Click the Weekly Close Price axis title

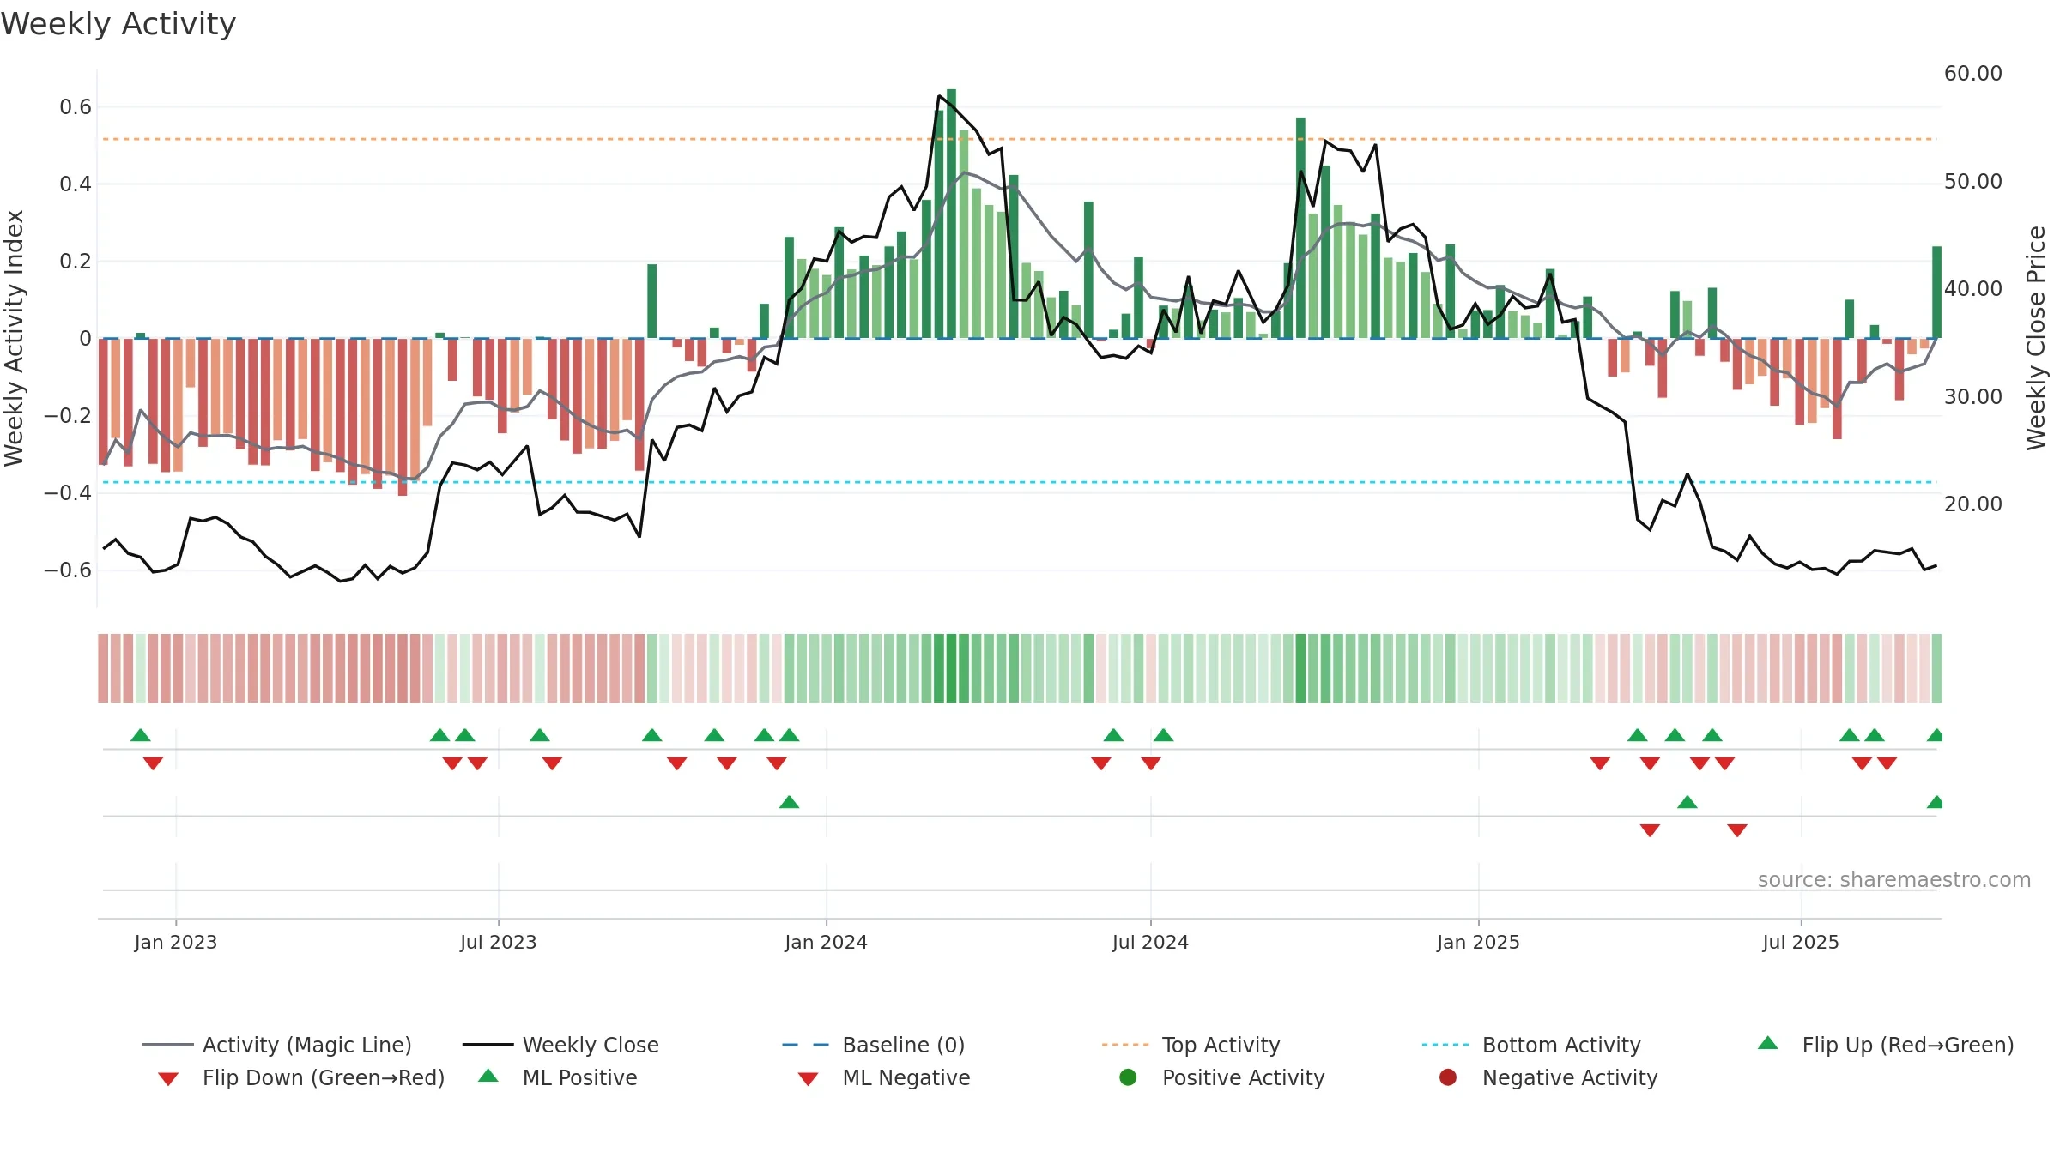(x=2037, y=338)
